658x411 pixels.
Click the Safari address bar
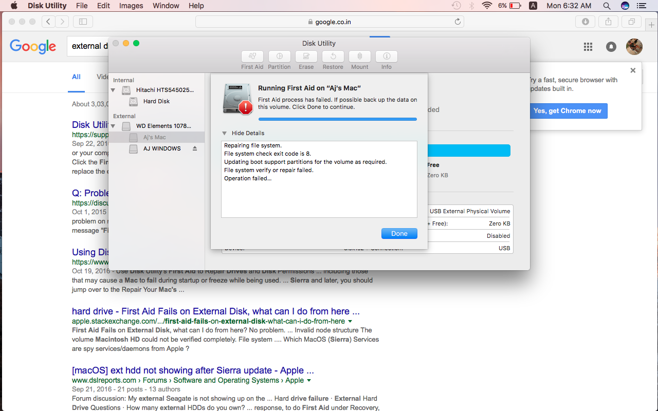(x=330, y=22)
